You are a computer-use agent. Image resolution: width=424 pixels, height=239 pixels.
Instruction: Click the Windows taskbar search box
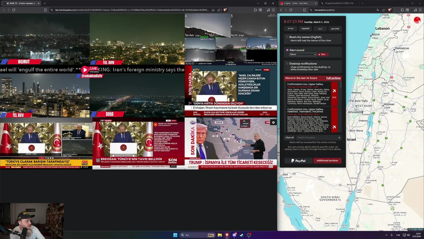[198, 235]
